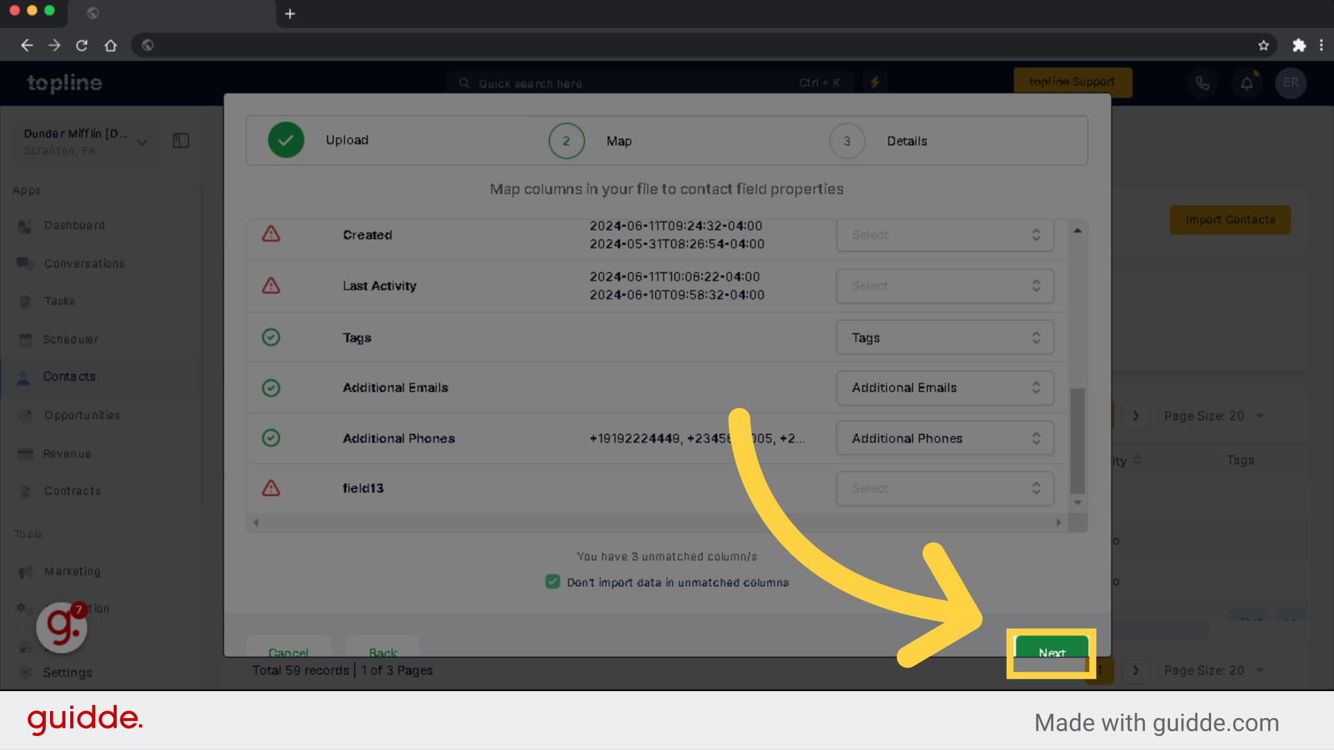Open the Additional Emails field dropdown
This screenshot has height=750, width=1334.
pyautogui.click(x=944, y=386)
